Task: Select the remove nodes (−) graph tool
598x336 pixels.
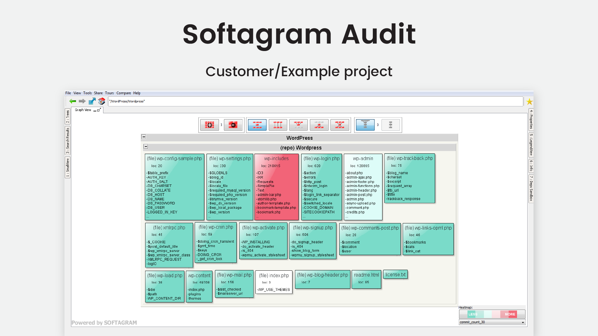Action: pyautogui.click(x=233, y=125)
